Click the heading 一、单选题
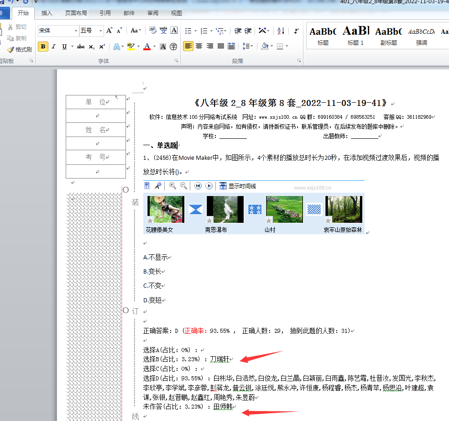Viewport: 449px width, 421px height. (x=160, y=145)
